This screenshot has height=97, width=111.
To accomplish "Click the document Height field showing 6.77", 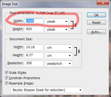I will point(34,55).
